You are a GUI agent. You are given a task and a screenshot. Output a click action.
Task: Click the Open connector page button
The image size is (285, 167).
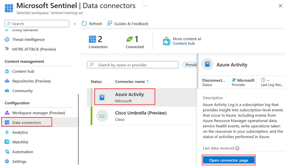(x=229, y=160)
